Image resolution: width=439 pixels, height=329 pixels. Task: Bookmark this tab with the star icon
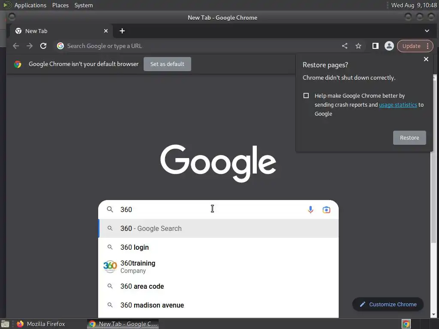[x=358, y=46]
